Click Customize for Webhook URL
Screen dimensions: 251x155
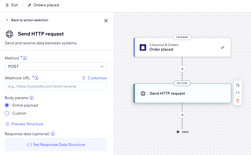[x=94, y=78]
